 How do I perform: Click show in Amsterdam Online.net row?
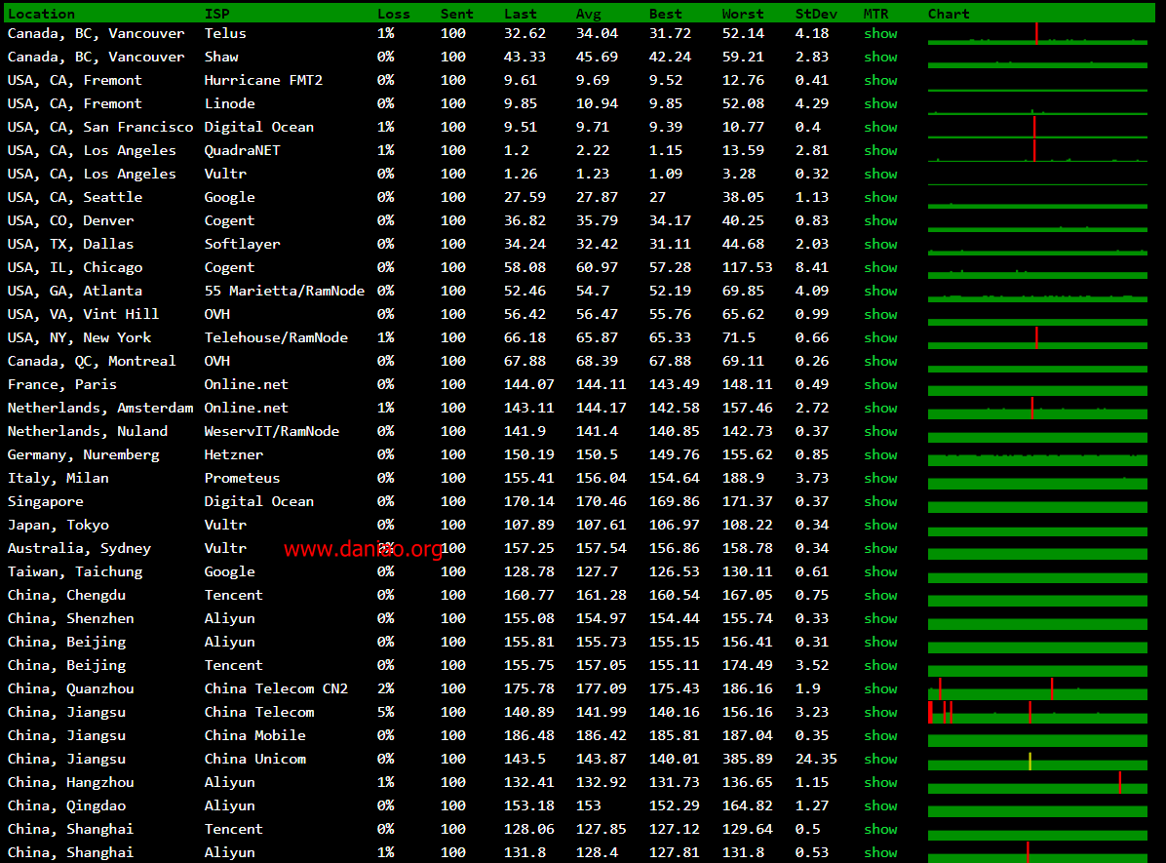[x=880, y=408]
